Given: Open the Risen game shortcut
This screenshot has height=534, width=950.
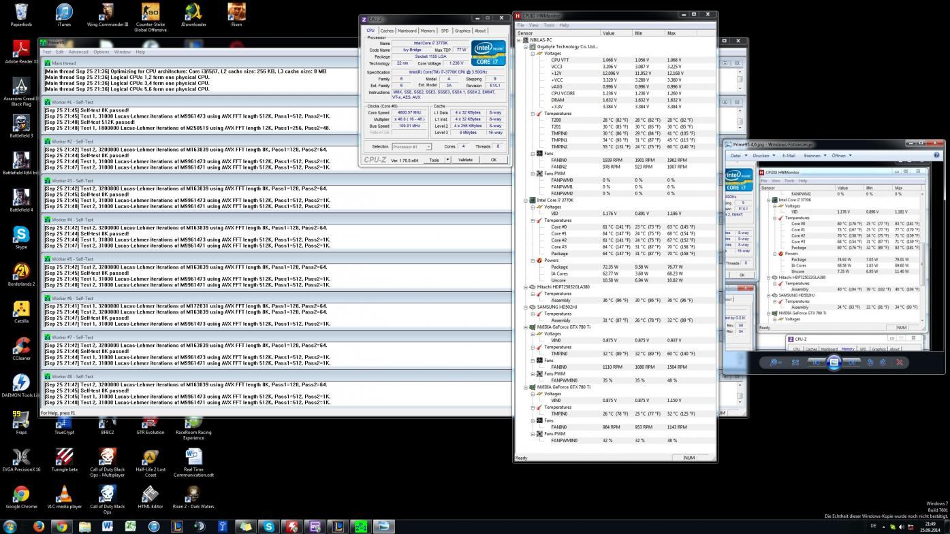Looking at the screenshot, I should [236, 15].
